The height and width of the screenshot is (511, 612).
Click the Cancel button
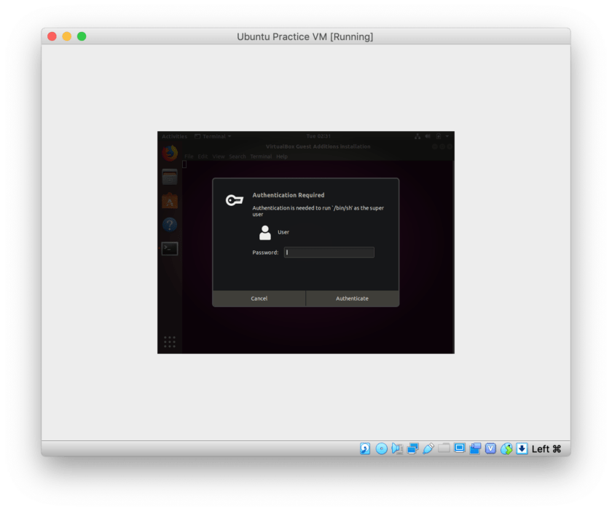coord(259,298)
